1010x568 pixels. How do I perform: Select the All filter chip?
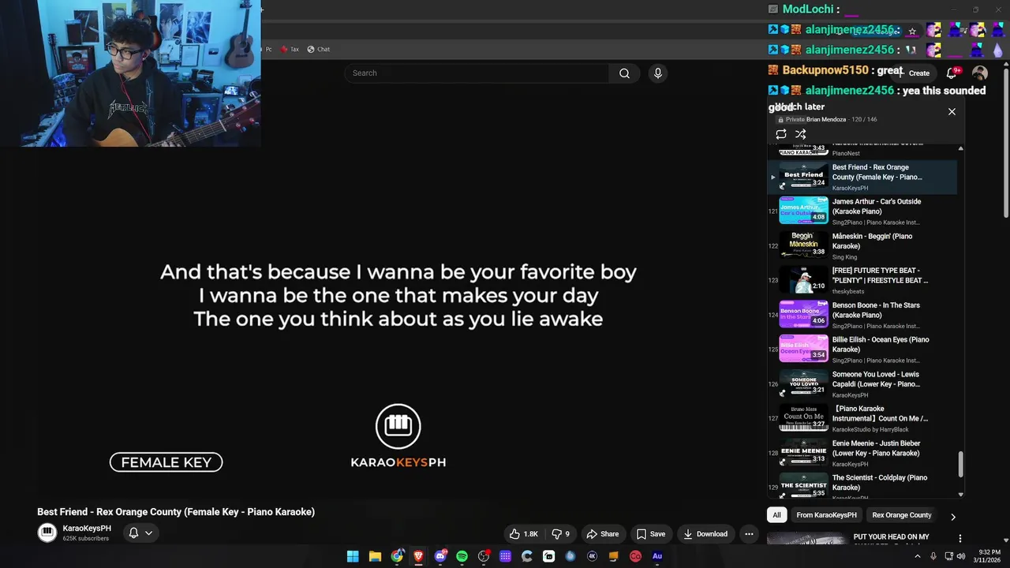coord(776,515)
